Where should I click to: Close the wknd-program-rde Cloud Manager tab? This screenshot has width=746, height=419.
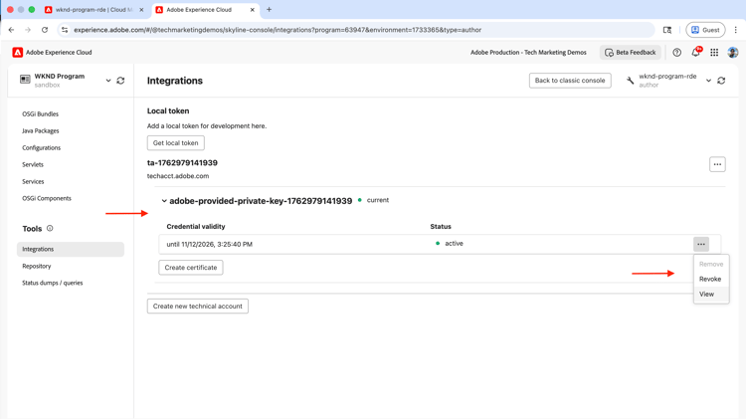pos(141,10)
